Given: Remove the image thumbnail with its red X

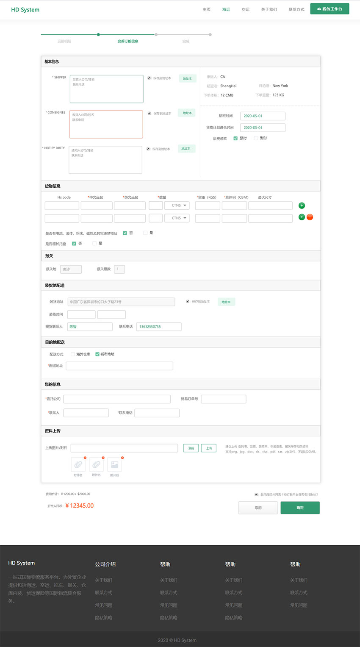Looking at the screenshot, I should 122,458.
